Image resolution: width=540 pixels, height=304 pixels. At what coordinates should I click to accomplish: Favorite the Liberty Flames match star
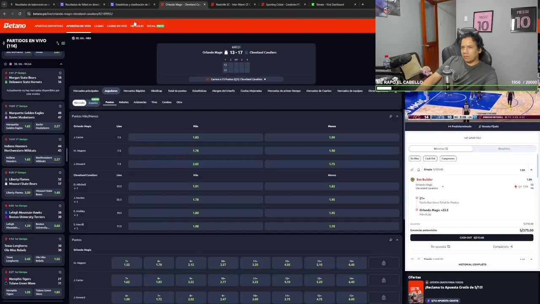(60, 172)
